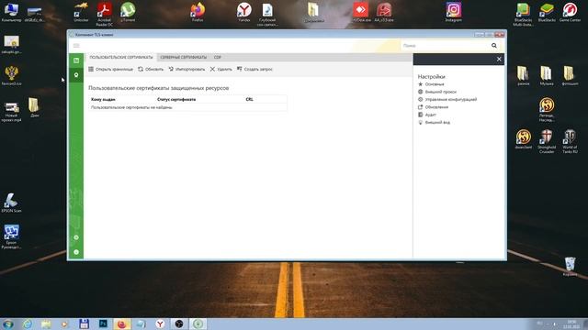Close the Настройки side panel

pos(499,59)
